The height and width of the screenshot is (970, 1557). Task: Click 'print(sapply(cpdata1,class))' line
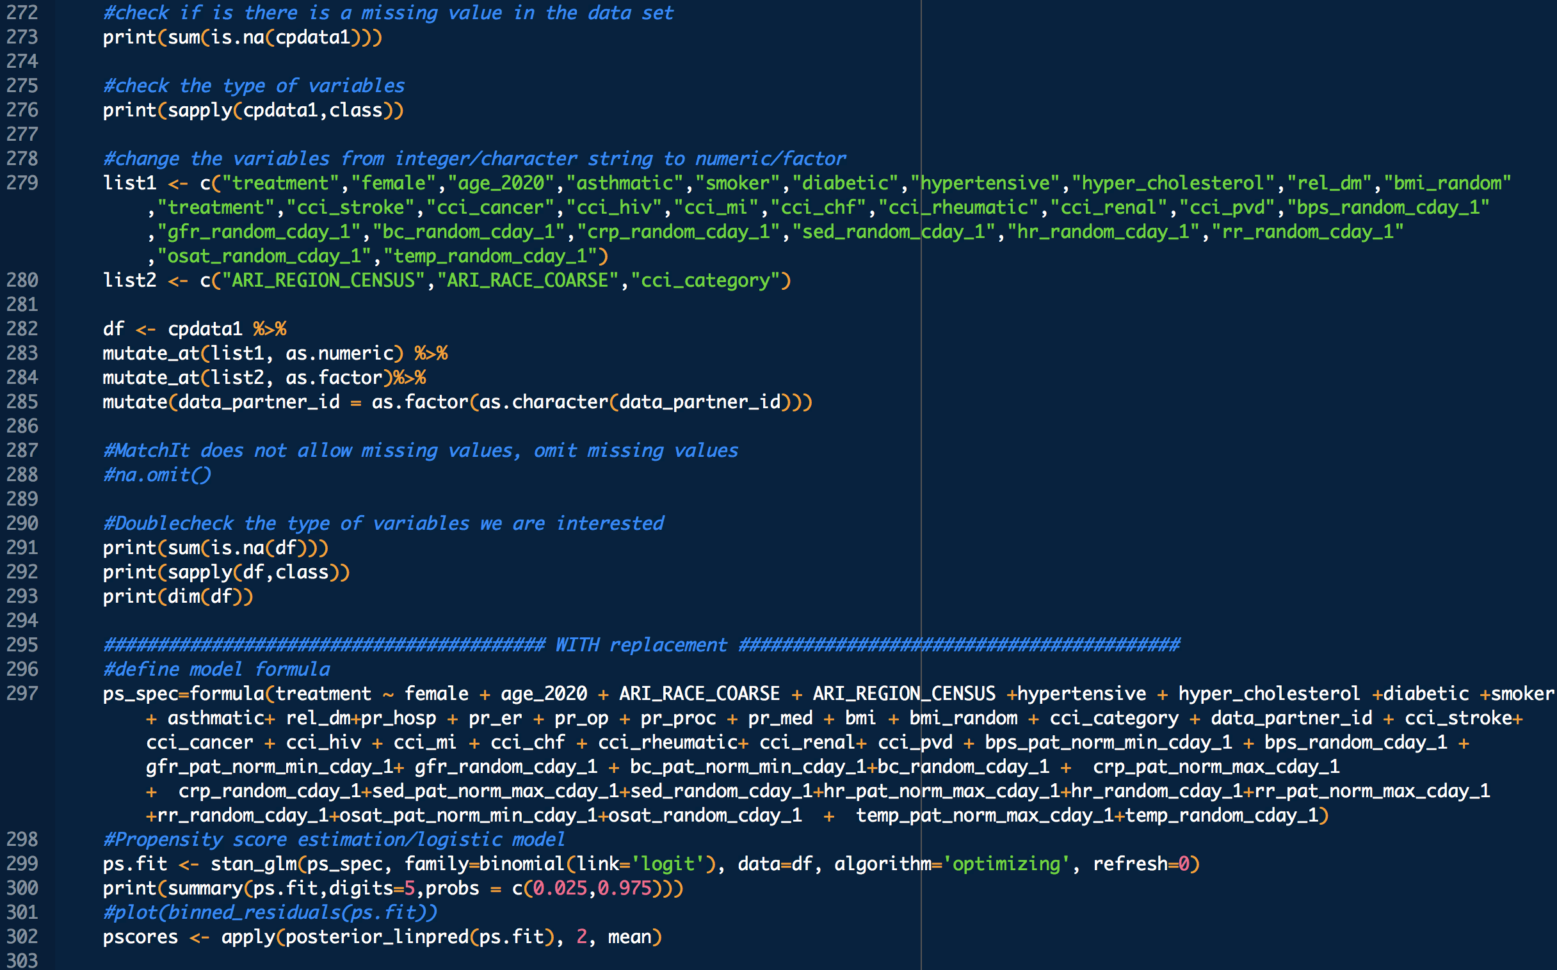coord(254,110)
